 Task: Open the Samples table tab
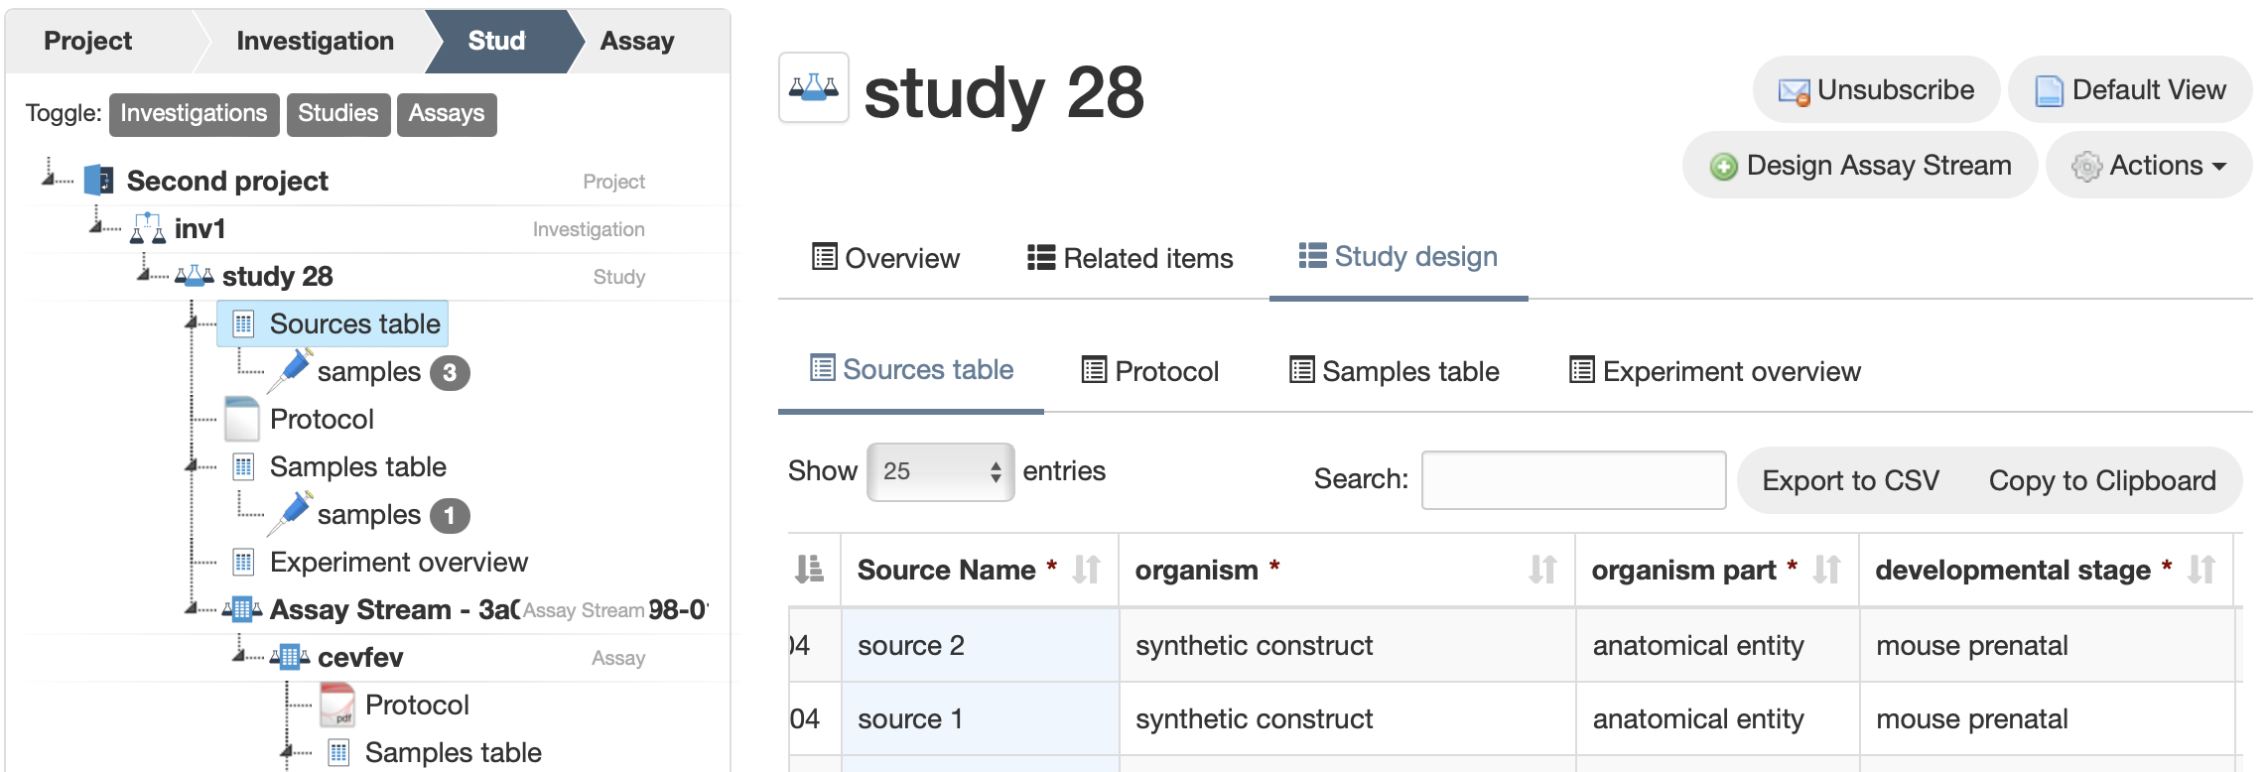click(1394, 371)
